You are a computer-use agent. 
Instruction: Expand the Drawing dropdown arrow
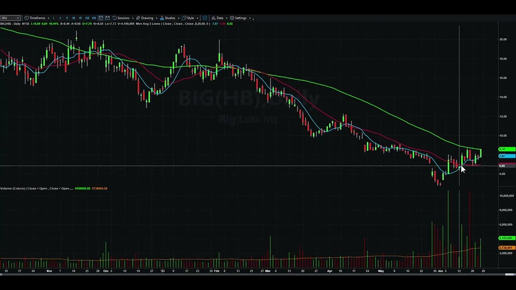(157, 18)
